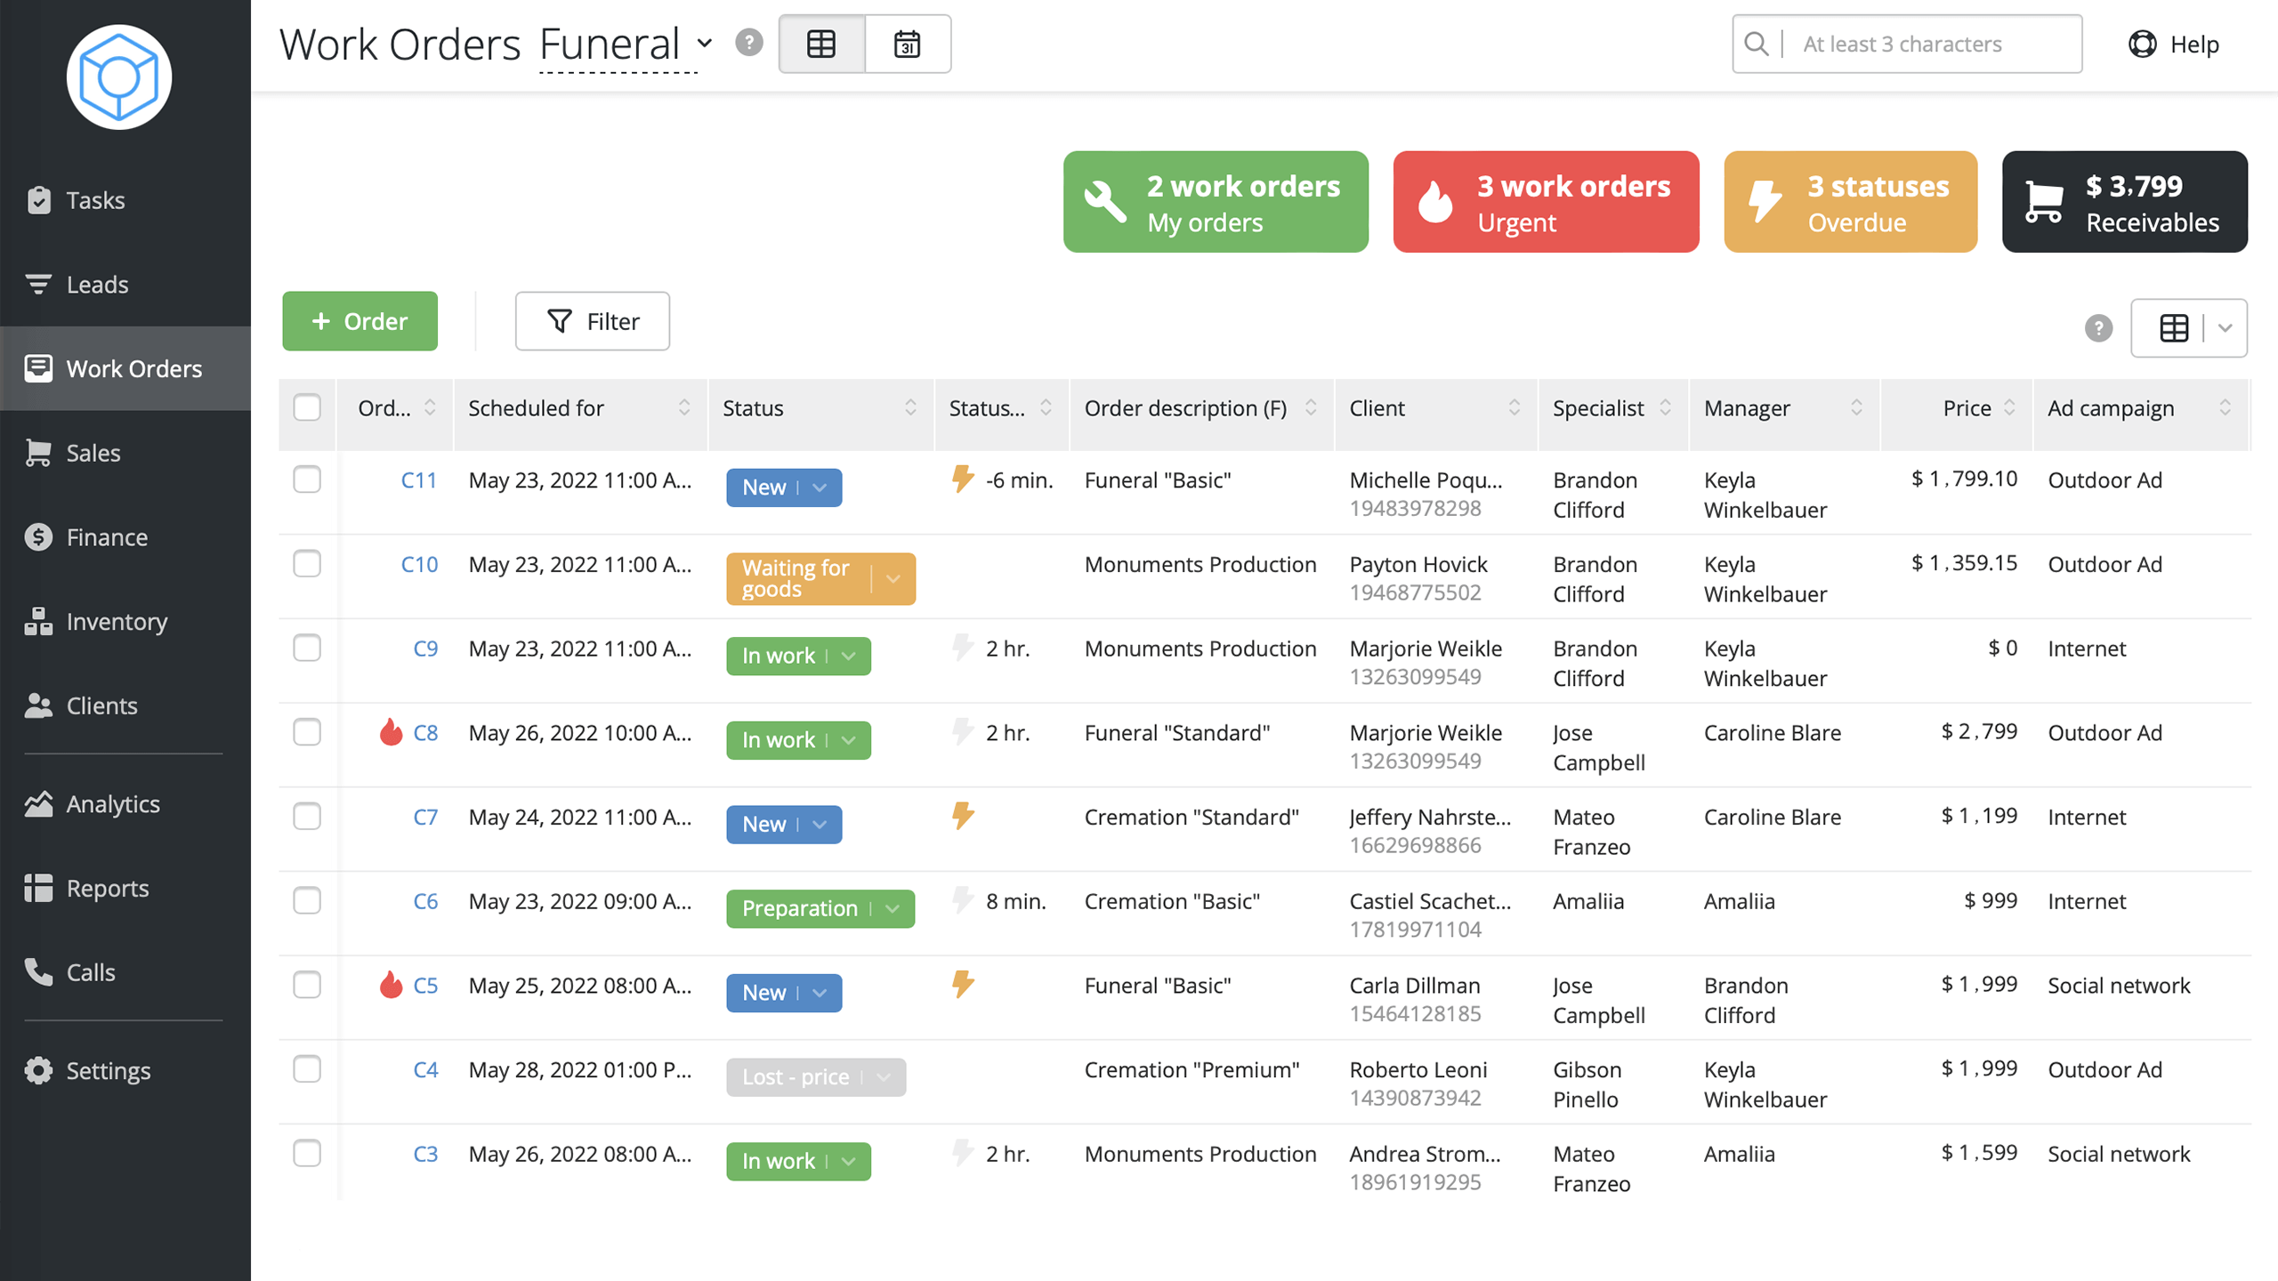Open Tasks in the sidebar
Viewport: 2278px width, 1281px height.
[x=125, y=200]
